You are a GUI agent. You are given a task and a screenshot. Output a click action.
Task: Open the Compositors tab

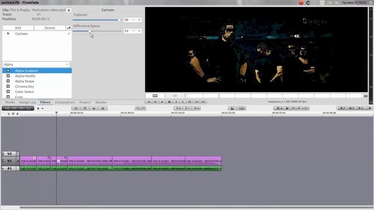tap(65, 102)
